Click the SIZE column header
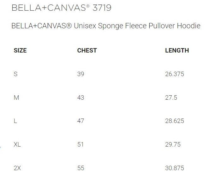Image resolution: width=209 pixels, height=178 pixels. pyautogui.click(x=20, y=50)
